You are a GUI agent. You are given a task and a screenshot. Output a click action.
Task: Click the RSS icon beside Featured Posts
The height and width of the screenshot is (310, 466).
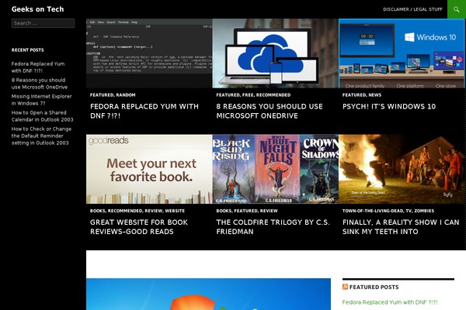pyautogui.click(x=345, y=287)
